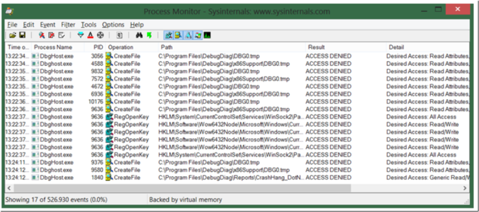Save the trace using the floppy disk icon
Viewport: 479px width, 212px height.
click(22, 35)
